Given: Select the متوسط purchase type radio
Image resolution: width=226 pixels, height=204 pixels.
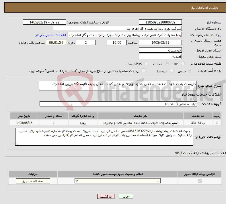Looking at the screenshot, I should [x=172, y=71].
